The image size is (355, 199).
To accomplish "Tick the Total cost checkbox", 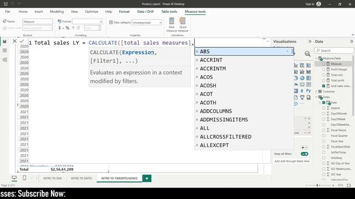I will click(323, 75).
